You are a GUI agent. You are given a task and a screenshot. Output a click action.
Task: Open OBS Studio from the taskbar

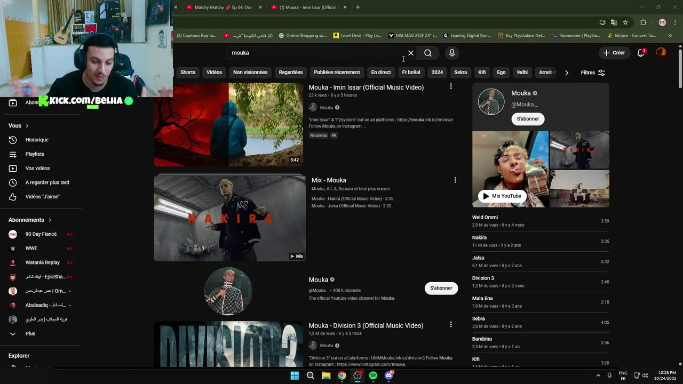click(x=358, y=375)
